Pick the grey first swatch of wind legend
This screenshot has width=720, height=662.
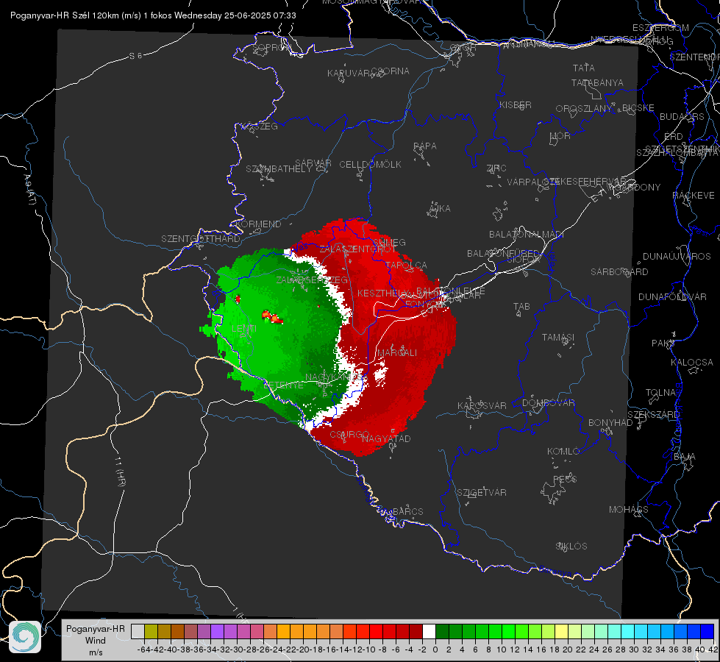138,631
